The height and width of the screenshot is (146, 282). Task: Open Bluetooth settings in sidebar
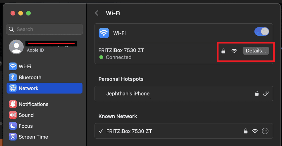(30, 77)
